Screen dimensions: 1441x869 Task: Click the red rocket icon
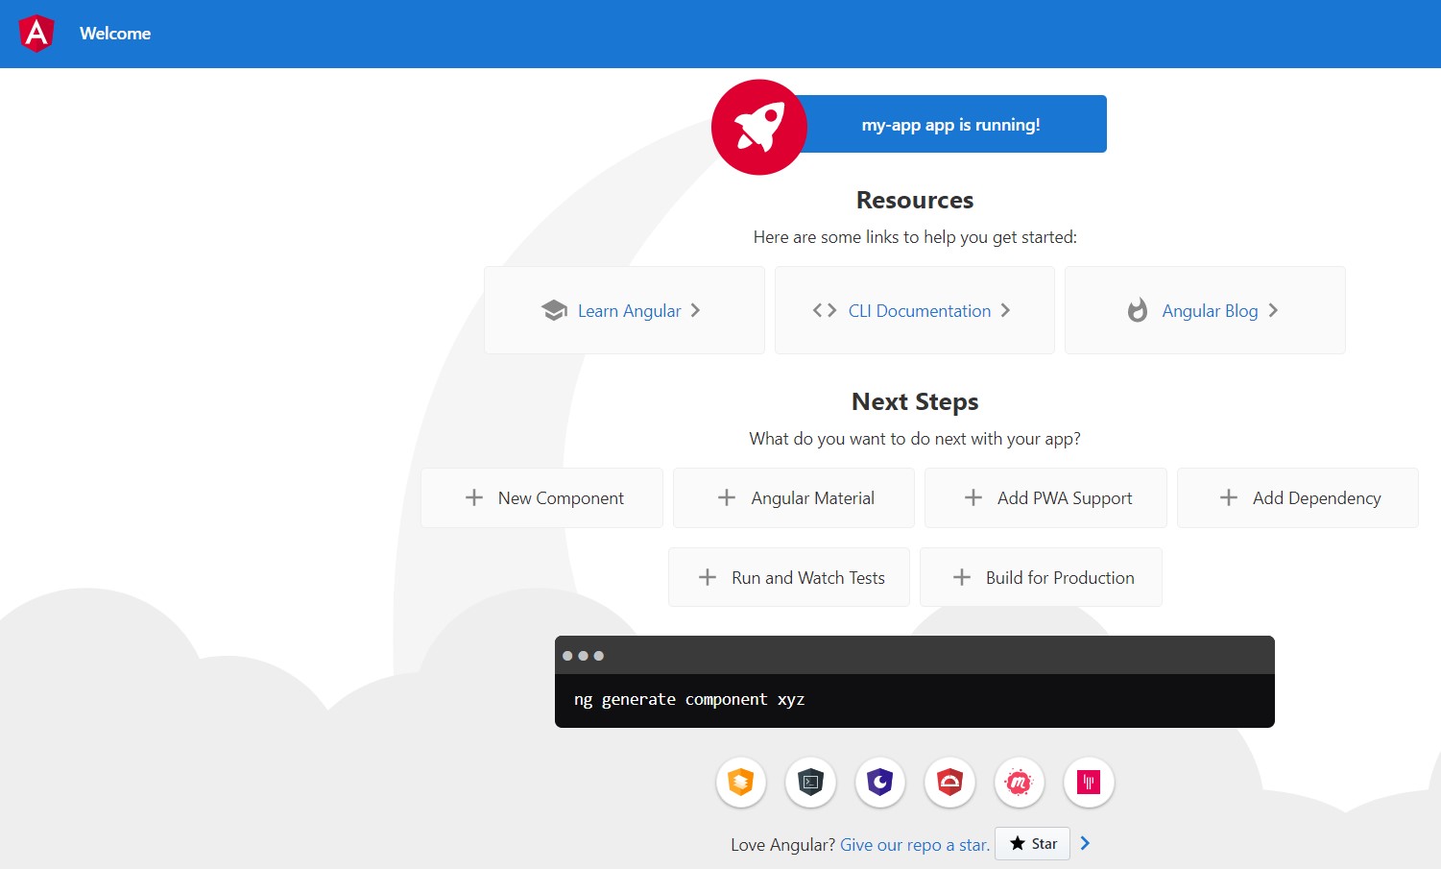[x=758, y=127]
